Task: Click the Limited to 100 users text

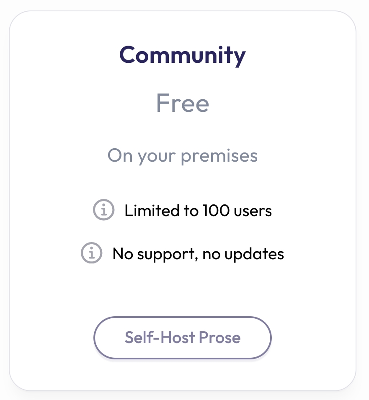Action: 198,210
